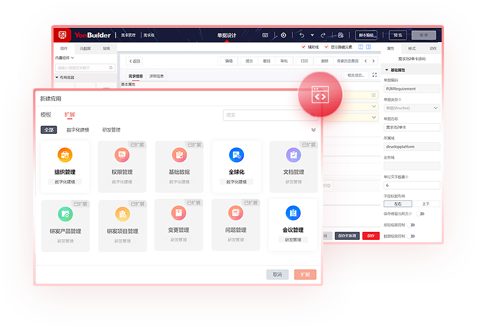This screenshot has height=327, width=477.
Task: Toggle the 显示隐藏元素 checkbox
Action: click(x=327, y=47)
